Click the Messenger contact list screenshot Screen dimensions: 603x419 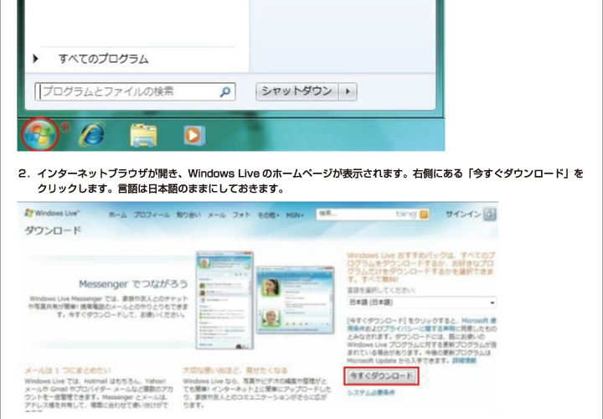(x=225, y=300)
